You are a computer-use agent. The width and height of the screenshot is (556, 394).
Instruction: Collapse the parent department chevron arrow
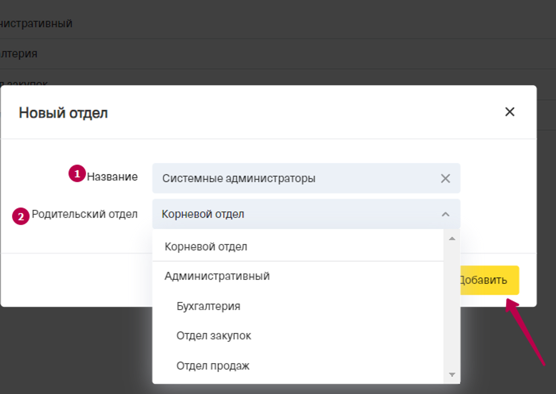[x=445, y=214]
